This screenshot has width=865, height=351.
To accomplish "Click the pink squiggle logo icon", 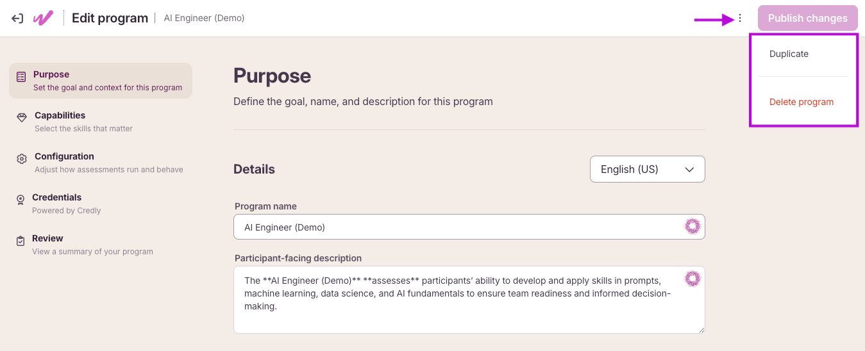I will [x=43, y=18].
